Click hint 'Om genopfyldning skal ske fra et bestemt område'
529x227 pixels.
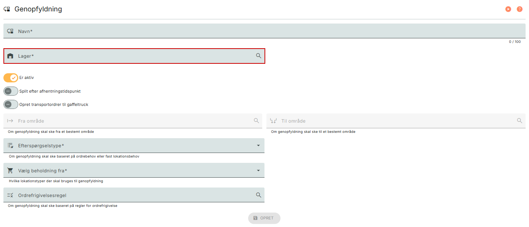[x=51, y=132]
